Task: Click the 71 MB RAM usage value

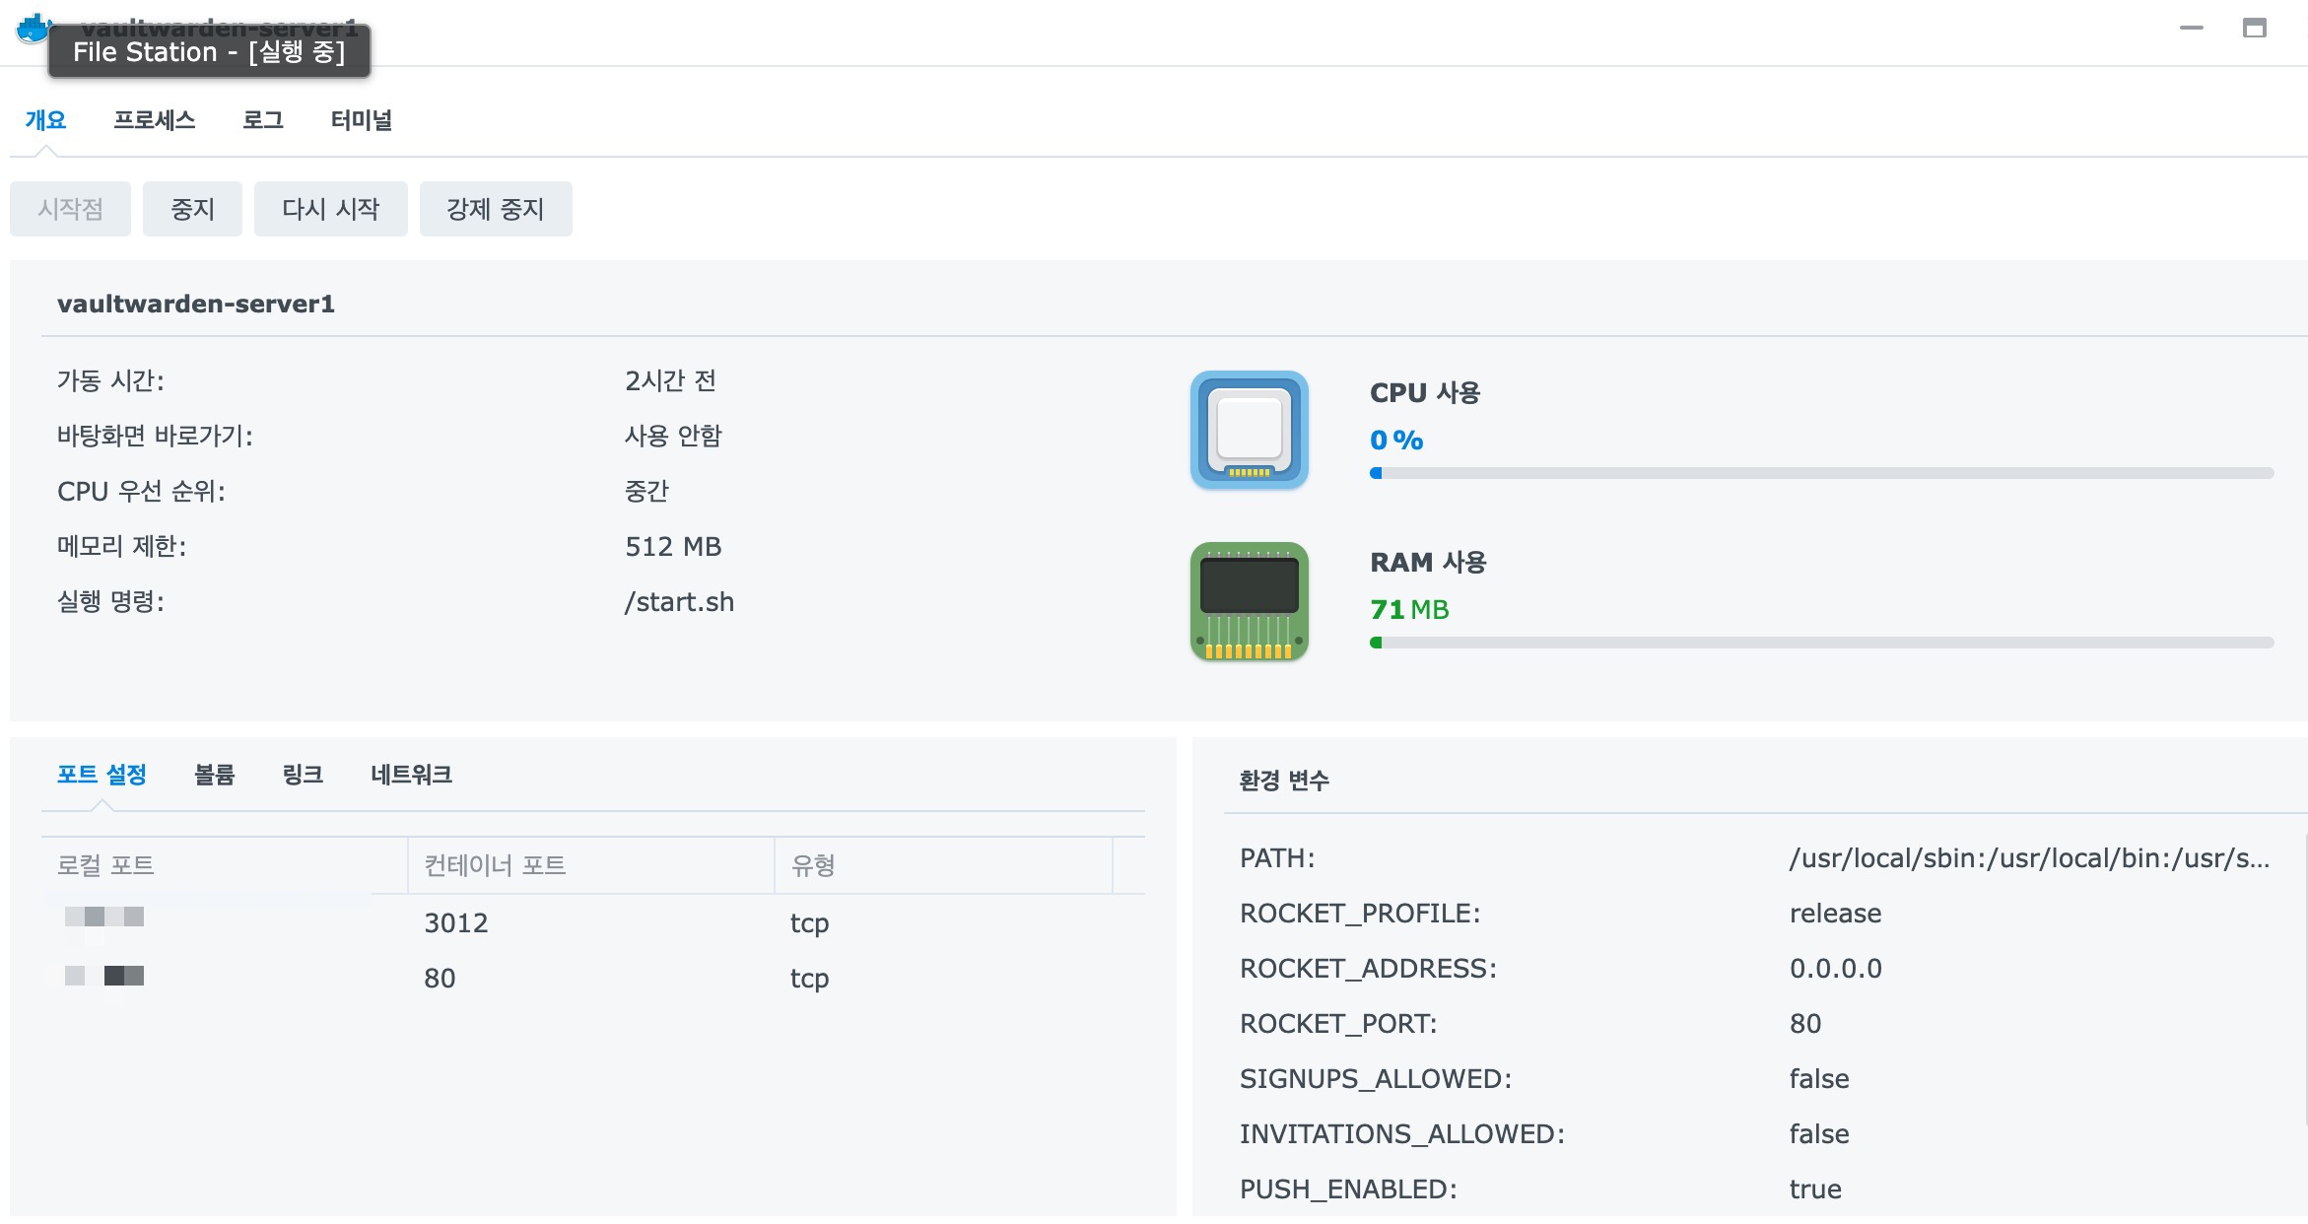Action: (x=1409, y=609)
